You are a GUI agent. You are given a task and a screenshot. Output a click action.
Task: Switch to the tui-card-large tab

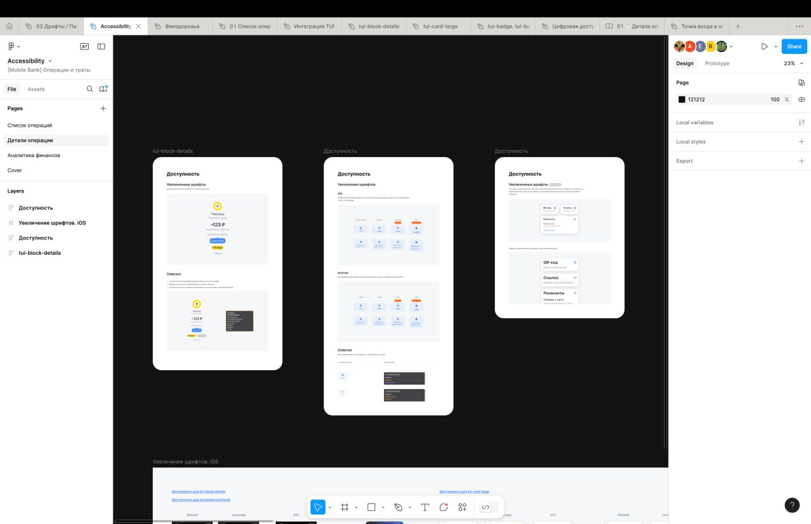[x=438, y=27]
